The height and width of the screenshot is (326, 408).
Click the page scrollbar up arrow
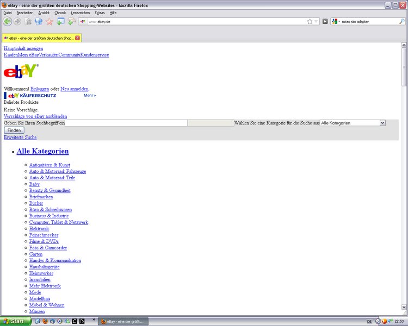(404, 45)
